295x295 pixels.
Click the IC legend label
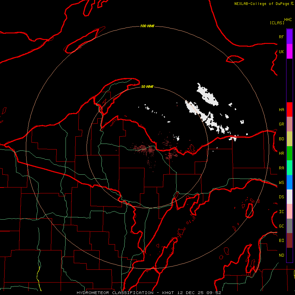point(281,212)
